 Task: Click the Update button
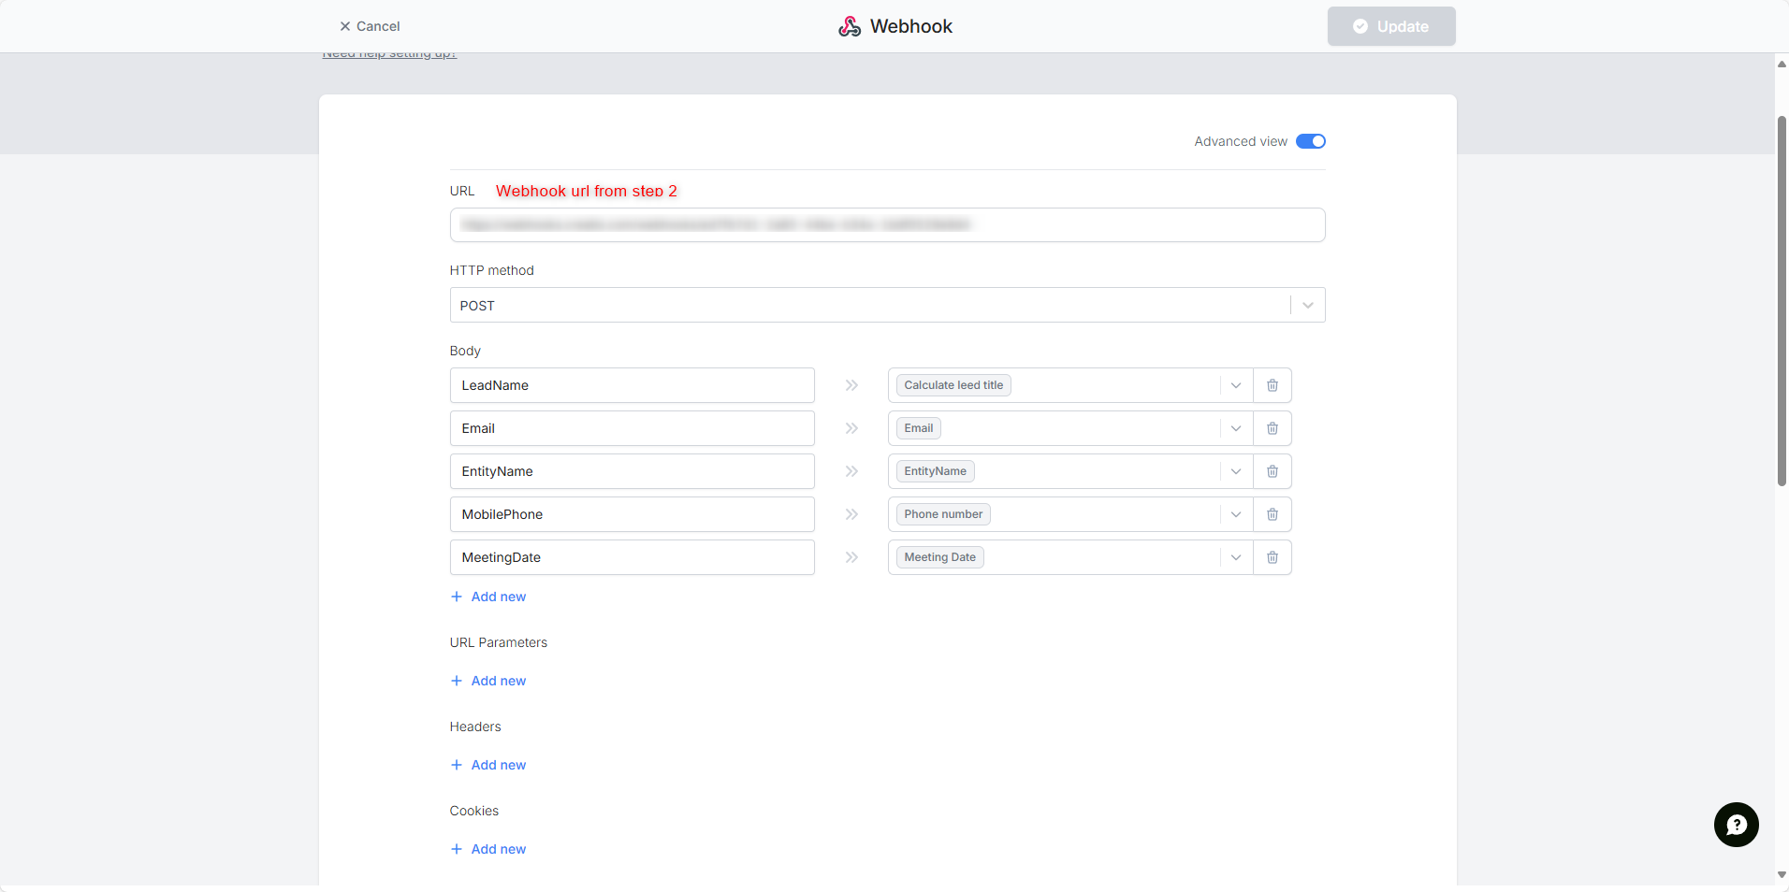(1390, 26)
